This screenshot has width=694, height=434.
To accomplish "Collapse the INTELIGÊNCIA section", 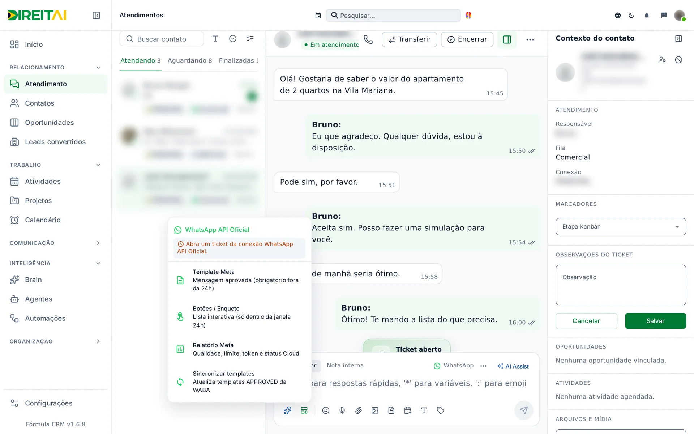I will coord(98,263).
